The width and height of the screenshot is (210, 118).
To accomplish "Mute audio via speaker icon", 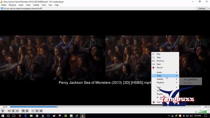I will tap(196, 112).
